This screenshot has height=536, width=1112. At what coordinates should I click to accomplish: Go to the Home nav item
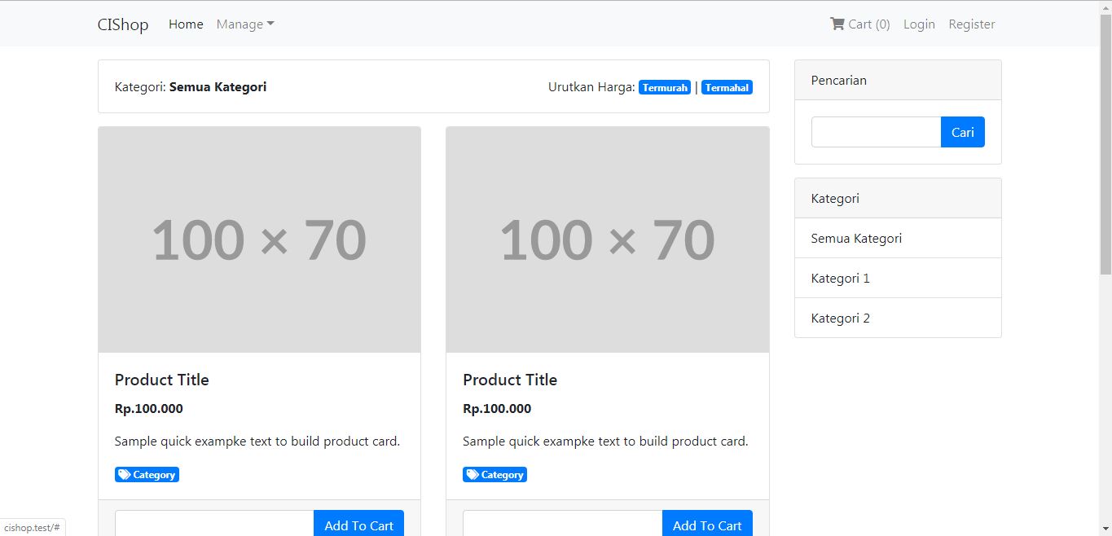point(186,24)
